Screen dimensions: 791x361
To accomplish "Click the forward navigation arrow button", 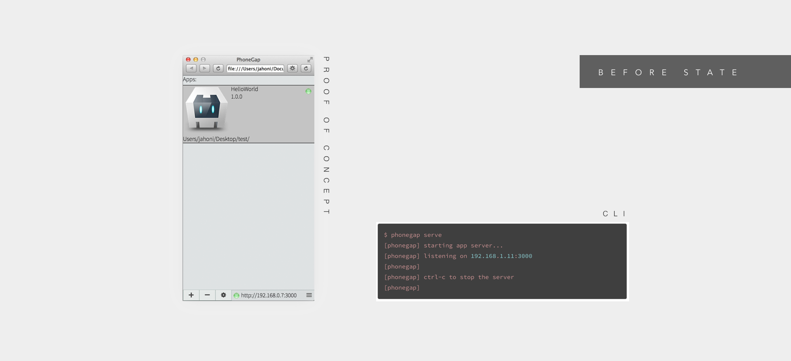I will click(x=205, y=68).
